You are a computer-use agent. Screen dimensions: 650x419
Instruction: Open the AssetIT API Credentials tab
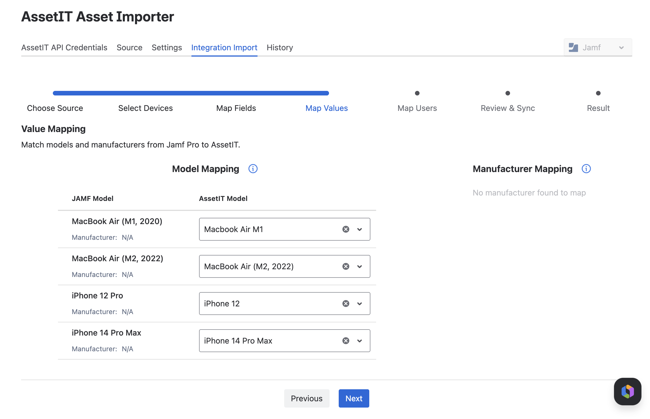64,47
